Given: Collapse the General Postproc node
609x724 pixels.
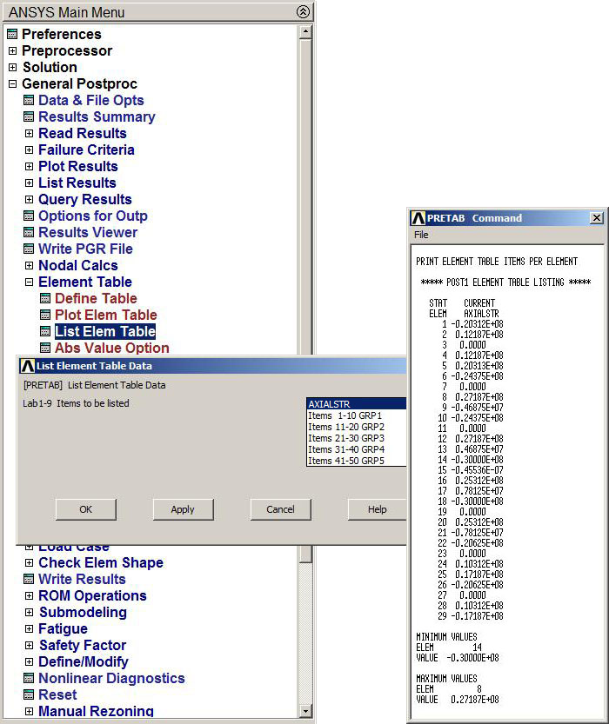Looking at the screenshot, I should [12, 84].
